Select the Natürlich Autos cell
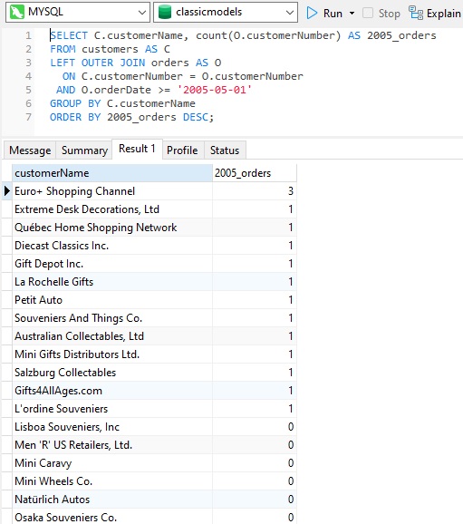 [112, 500]
